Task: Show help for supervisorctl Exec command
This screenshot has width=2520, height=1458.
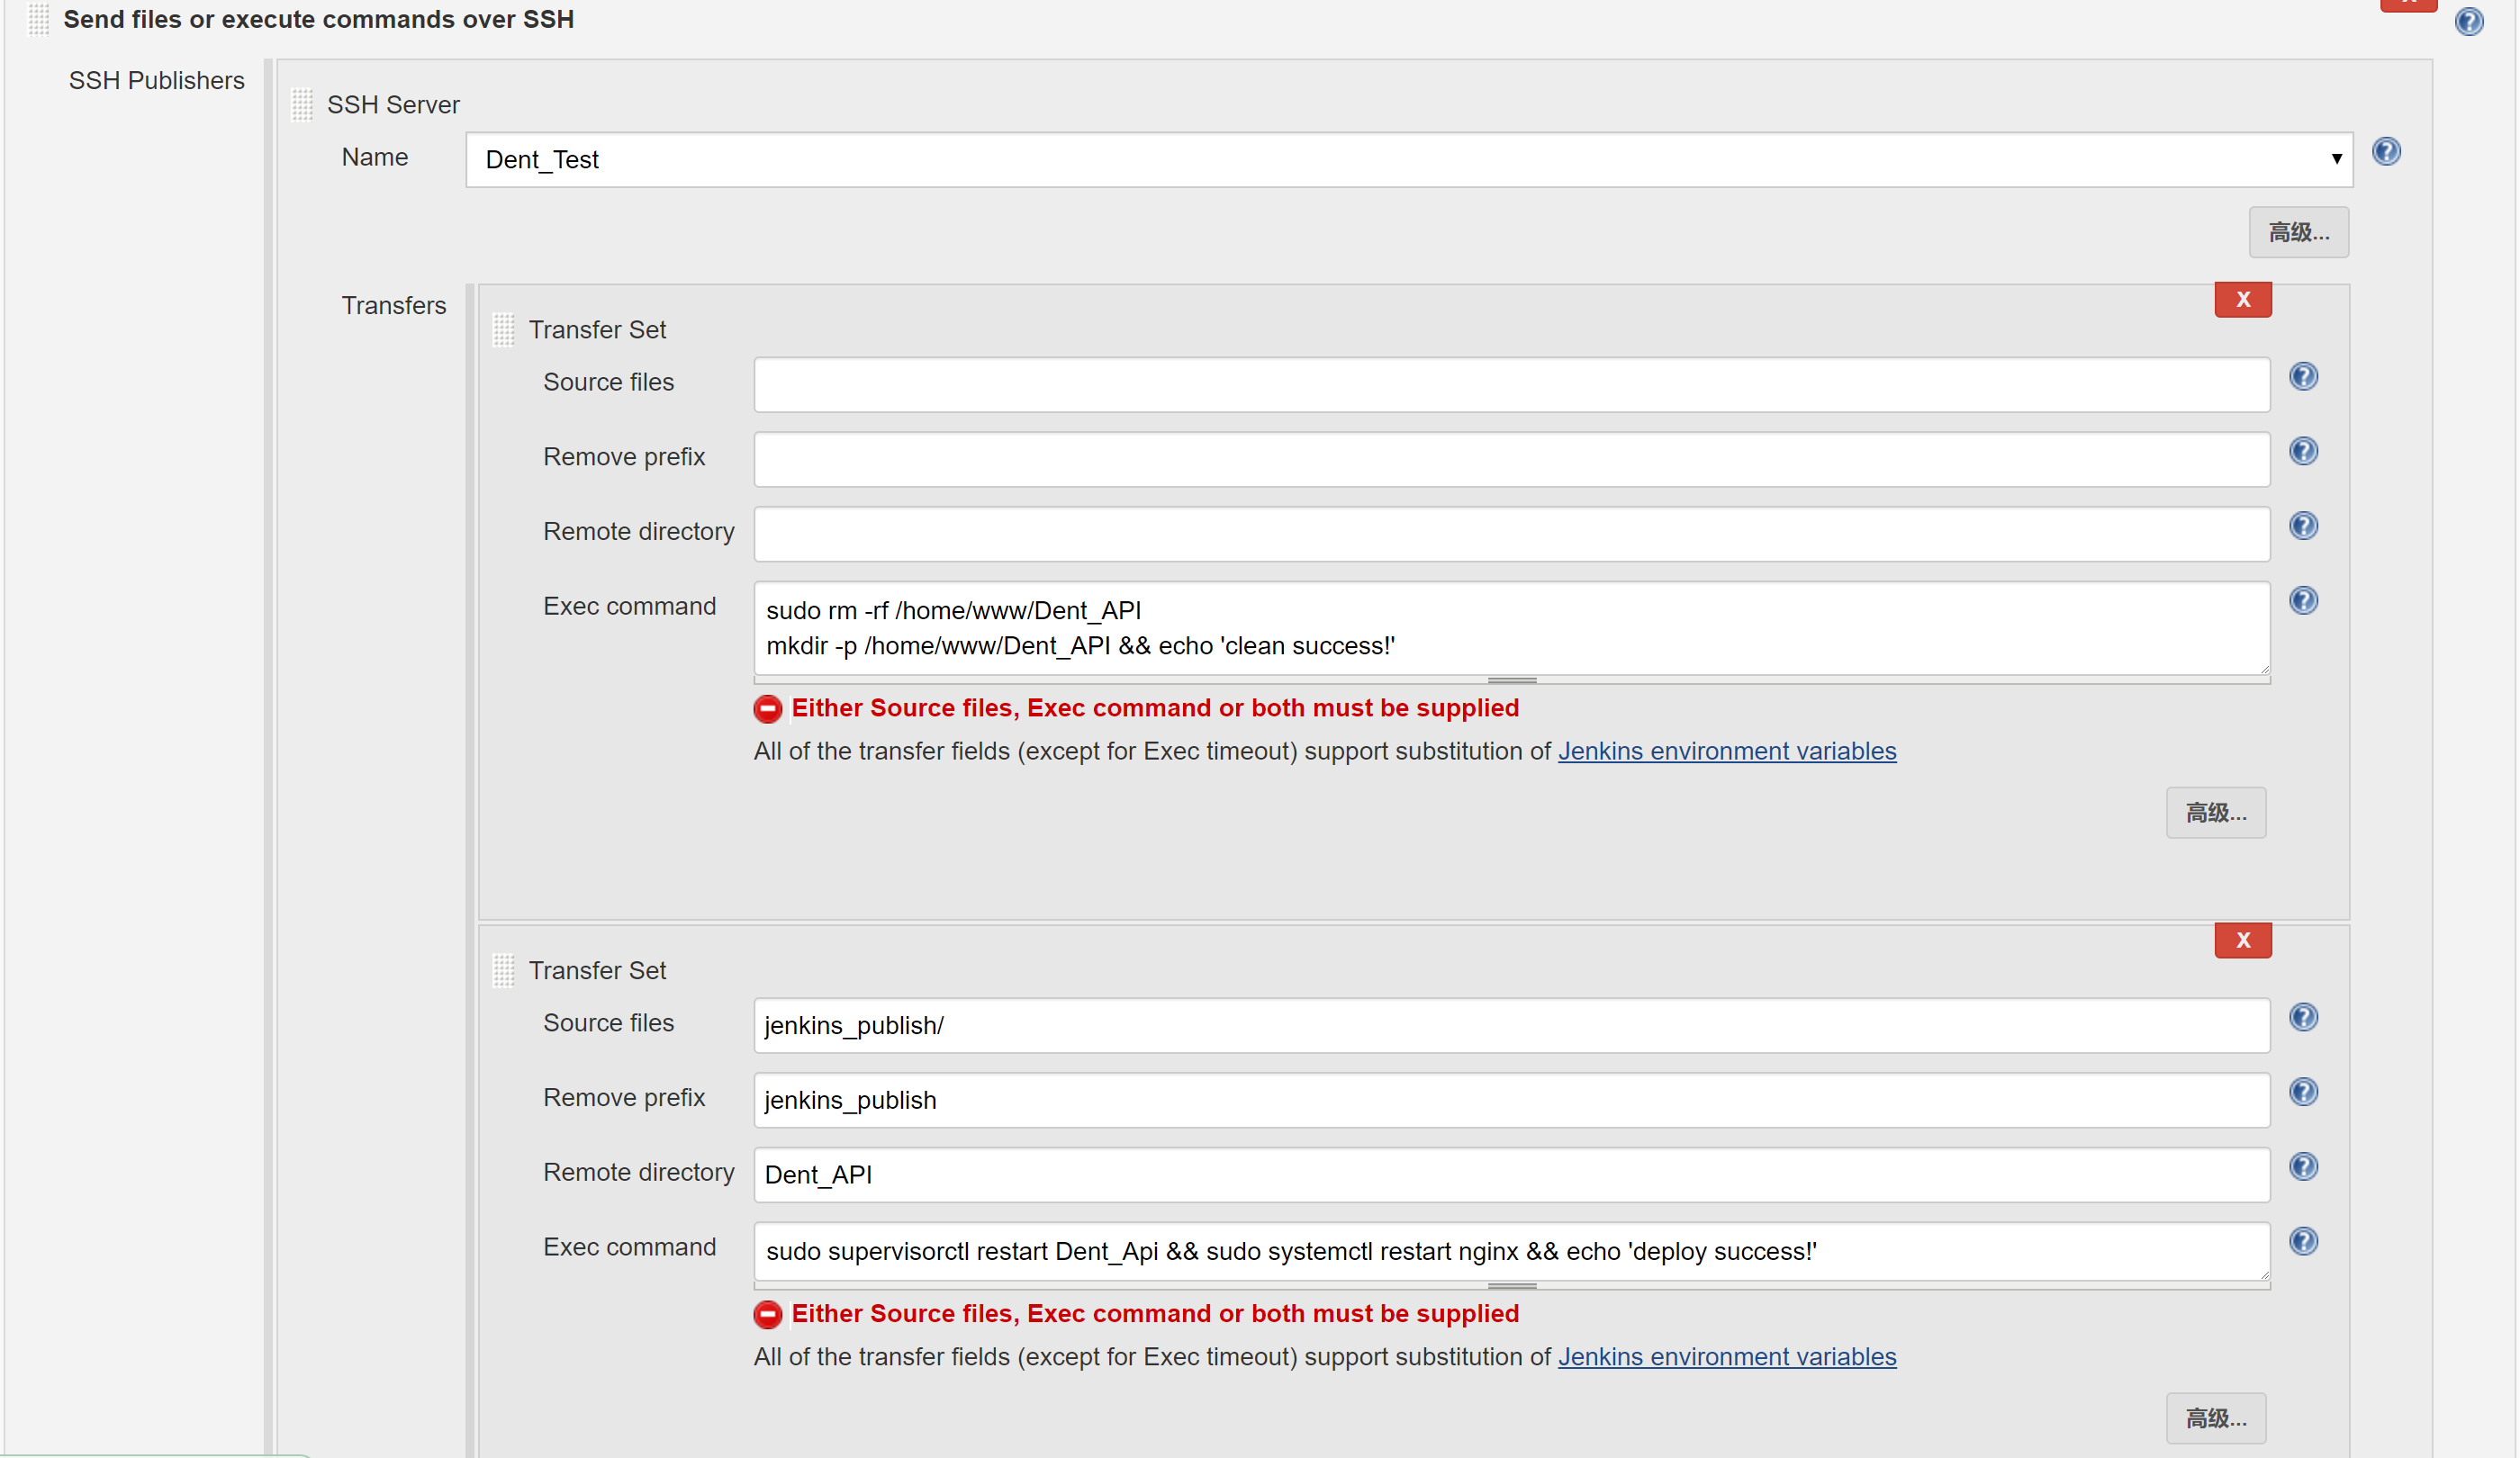Action: point(2303,1242)
